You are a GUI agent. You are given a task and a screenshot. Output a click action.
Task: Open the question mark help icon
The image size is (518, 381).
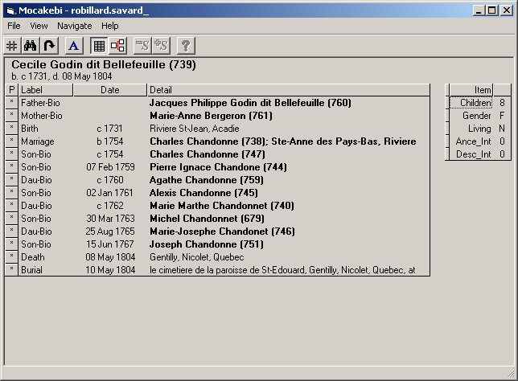(186, 46)
